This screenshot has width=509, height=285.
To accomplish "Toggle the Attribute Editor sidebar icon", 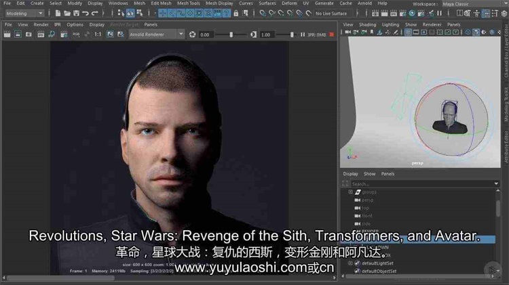I will [486, 14].
